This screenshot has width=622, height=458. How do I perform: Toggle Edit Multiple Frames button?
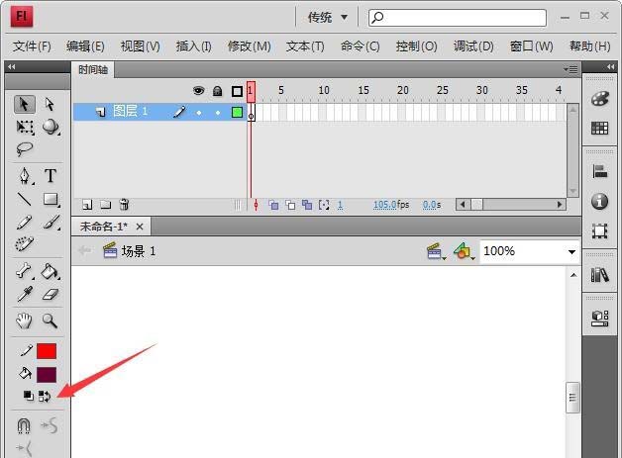pyautogui.click(x=307, y=205)
